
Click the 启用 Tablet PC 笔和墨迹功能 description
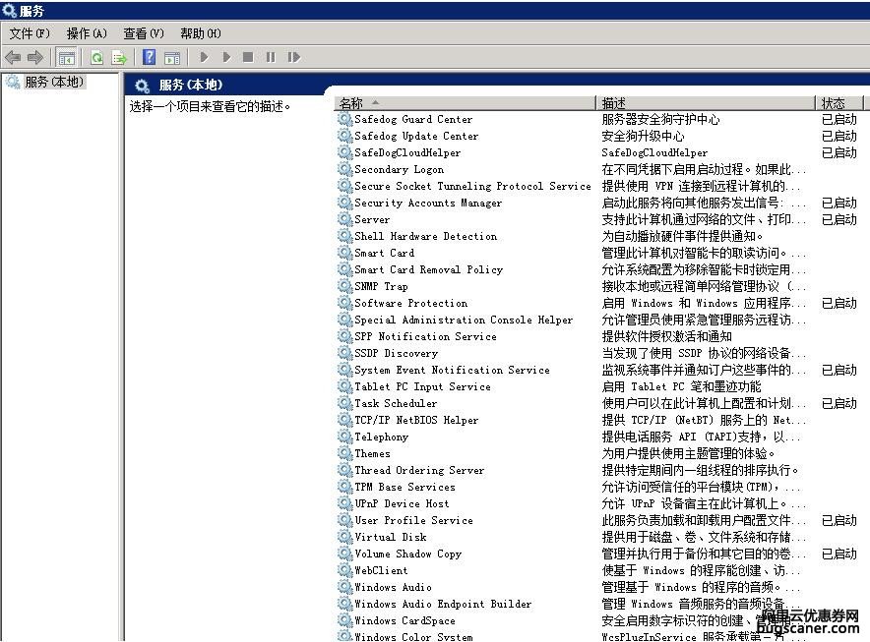(x=681, y=387)
